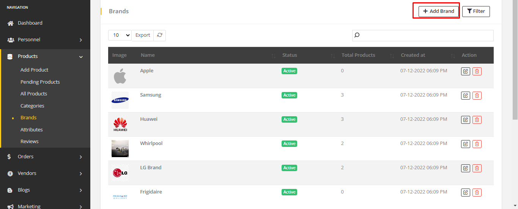Select Brands in sidebar

coord(28,118)
